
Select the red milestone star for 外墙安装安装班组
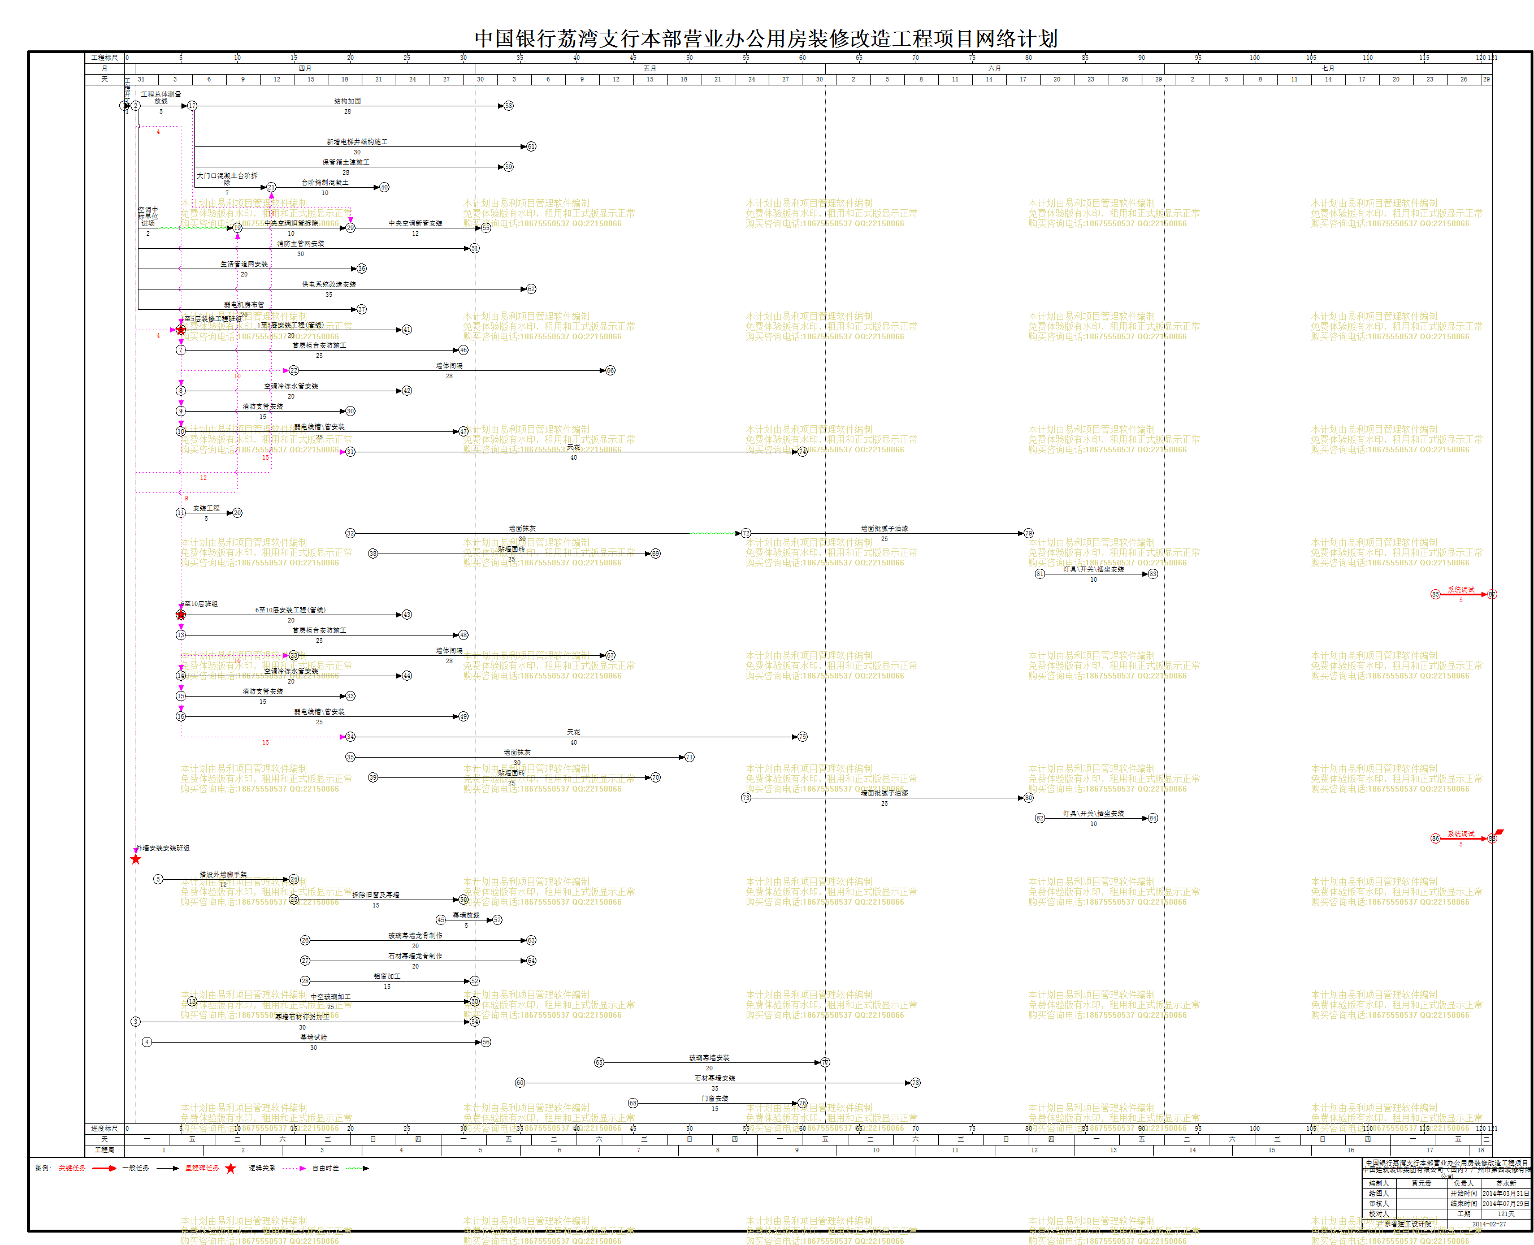point(136,859)
